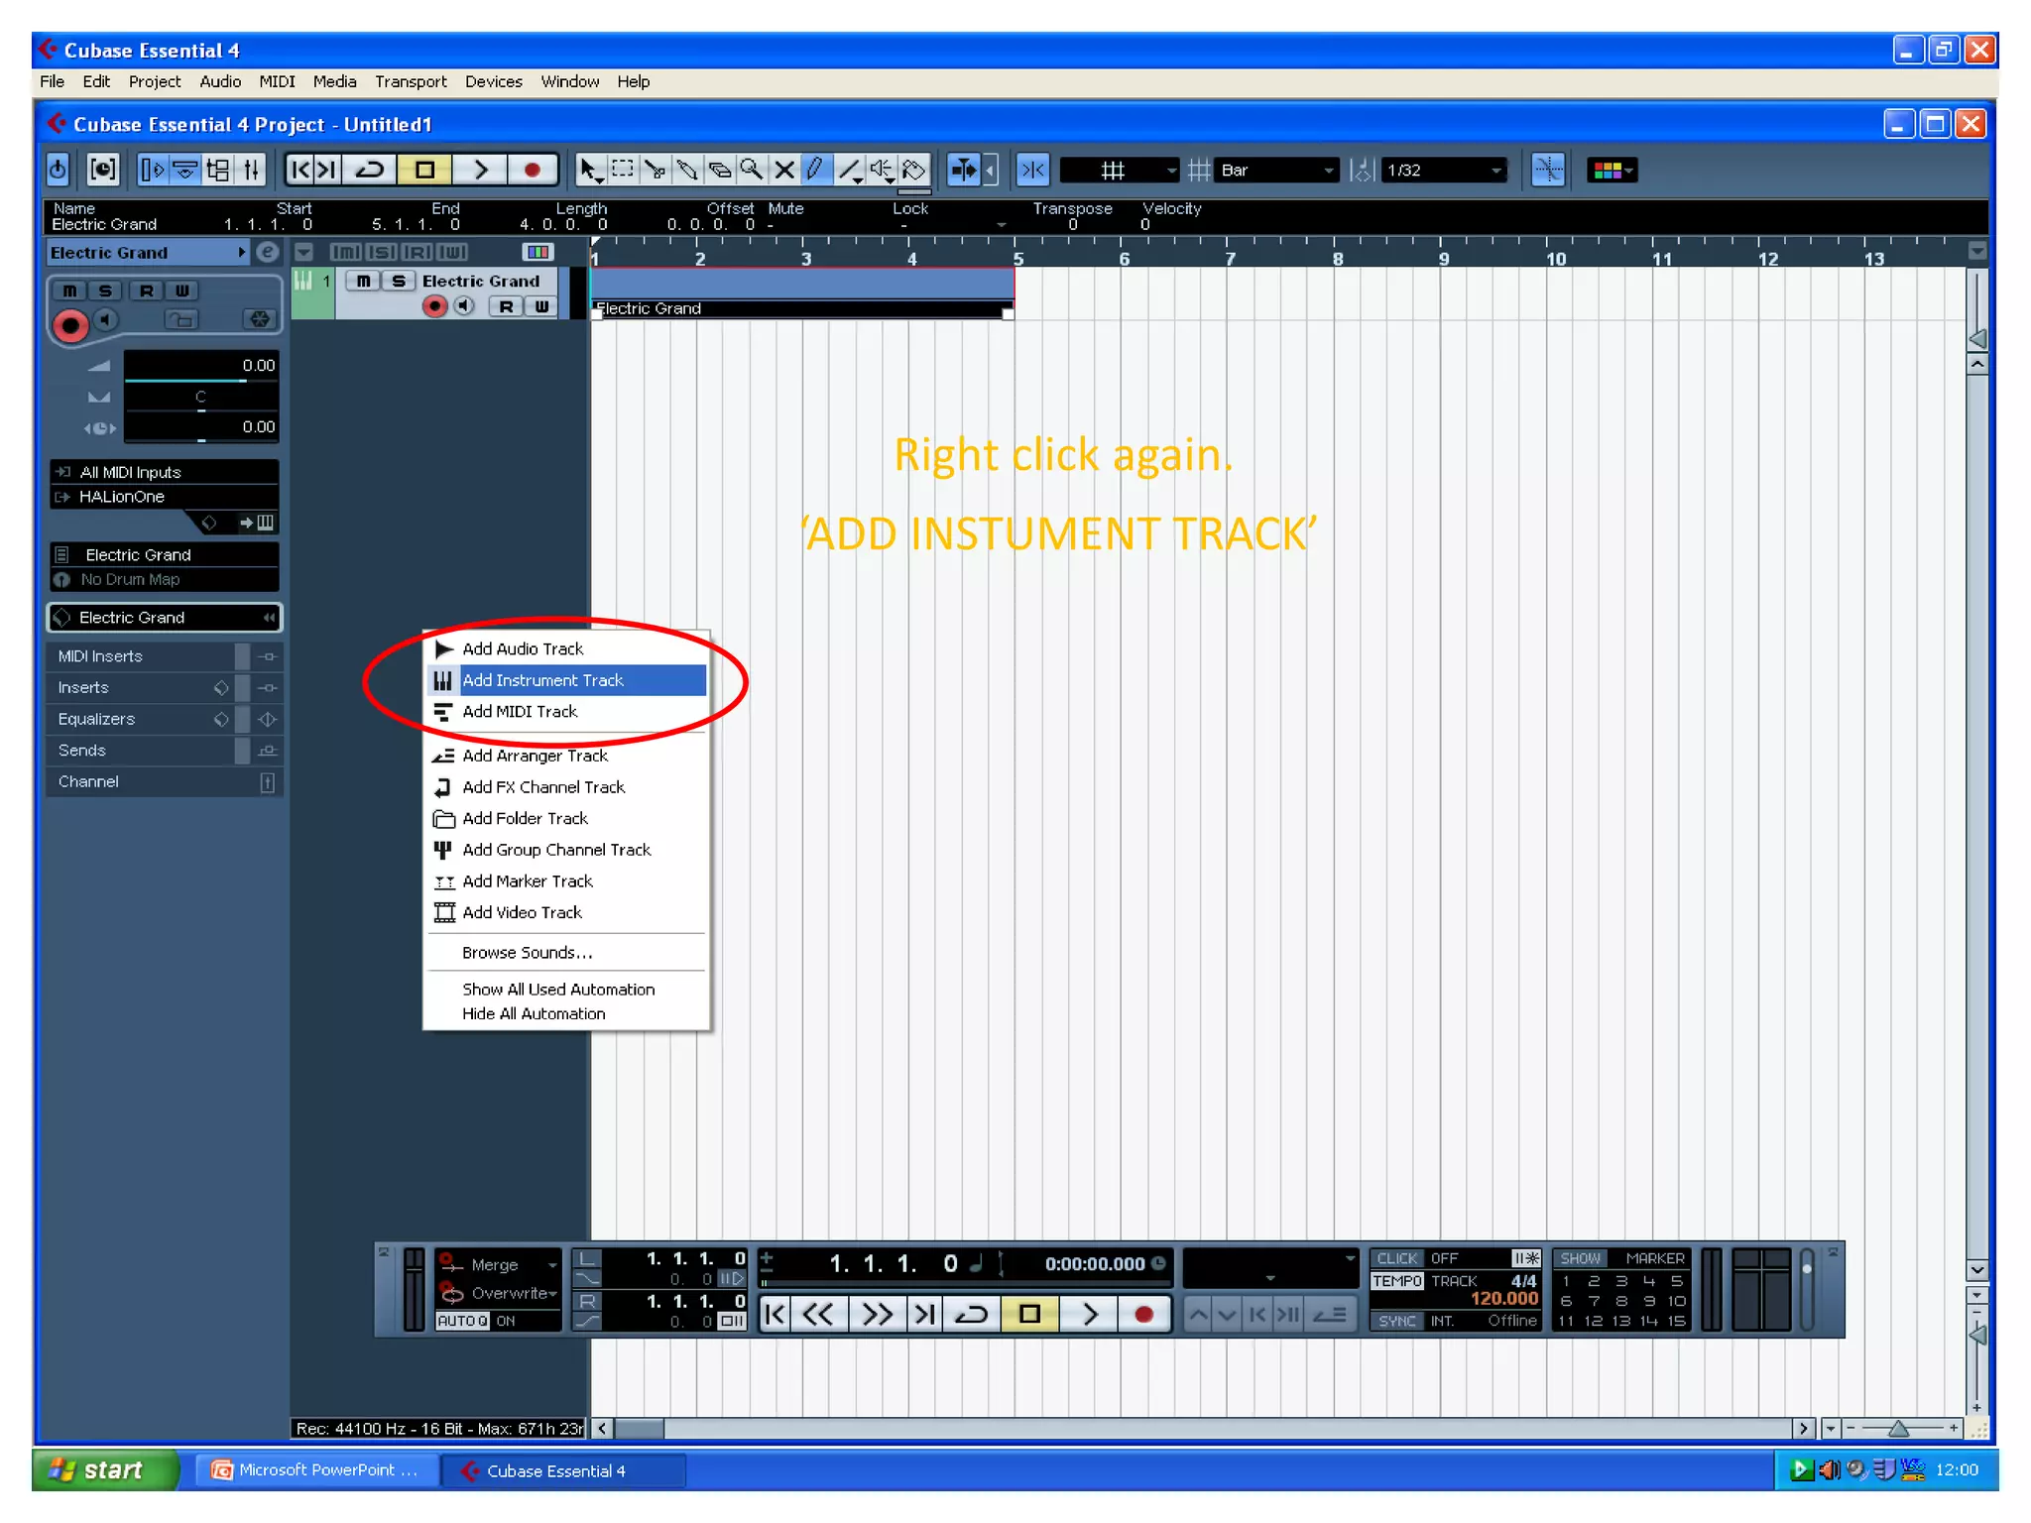Click toolbar Stop button
Screen dimensions: 2031x1523
tap(424, 171)
